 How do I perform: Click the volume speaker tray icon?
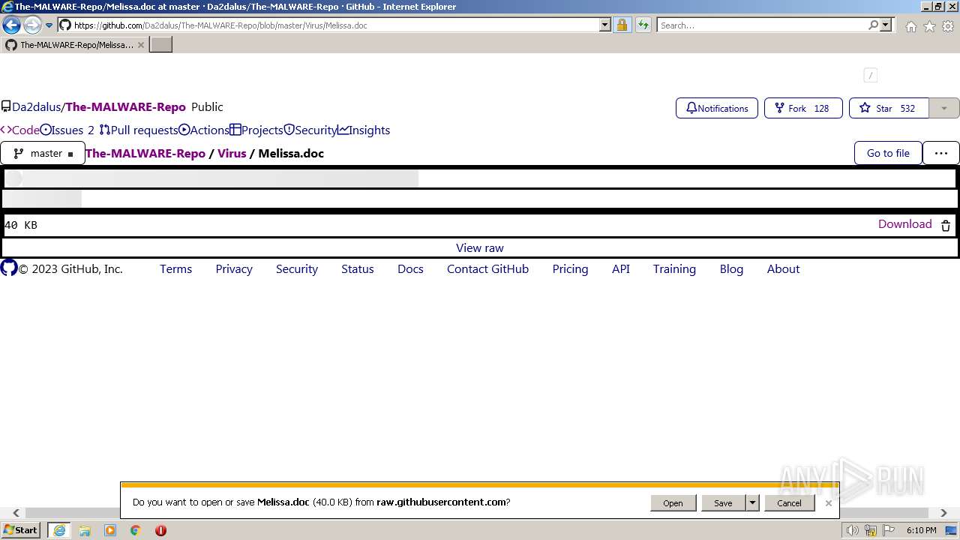tap(853, 530)
